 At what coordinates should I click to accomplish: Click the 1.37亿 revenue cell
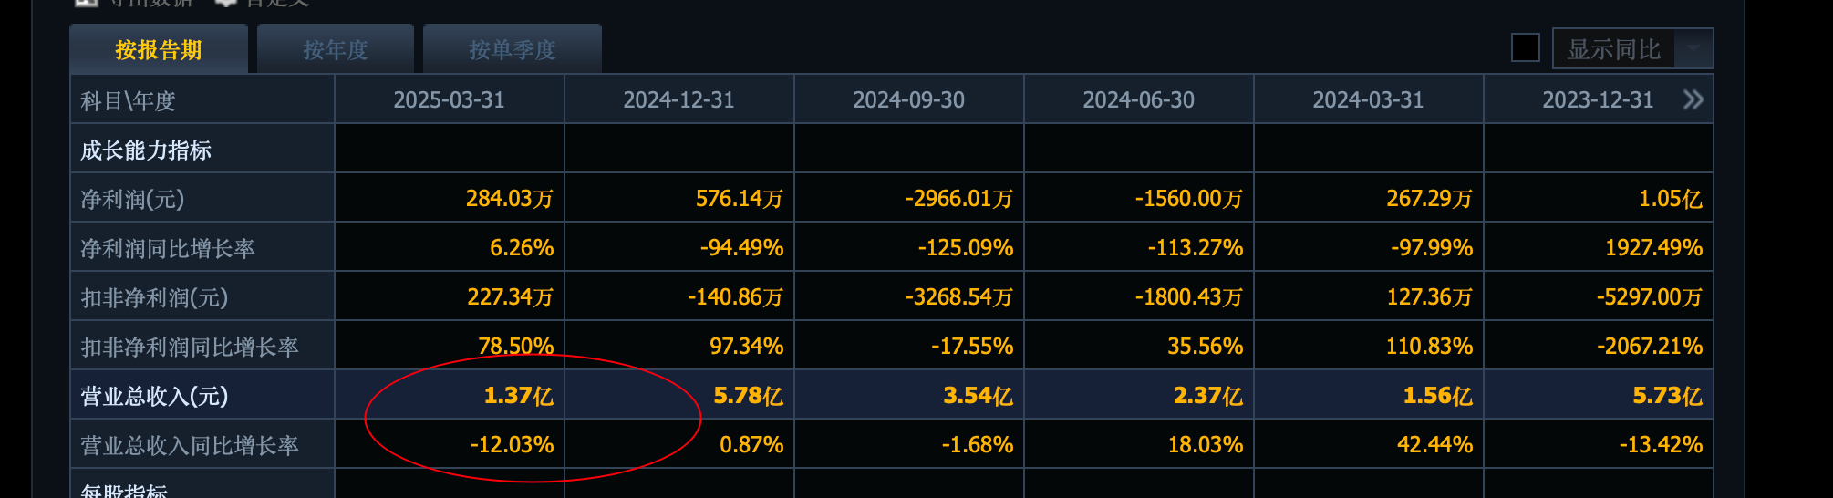(x=518, y=396)
